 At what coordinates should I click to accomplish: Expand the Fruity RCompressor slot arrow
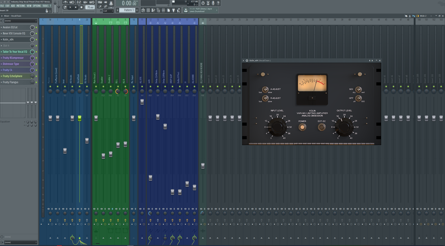tap(1, 58)
